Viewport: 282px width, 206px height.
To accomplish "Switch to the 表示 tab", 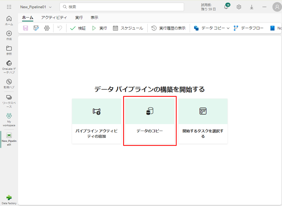I will tap(94, 18).
